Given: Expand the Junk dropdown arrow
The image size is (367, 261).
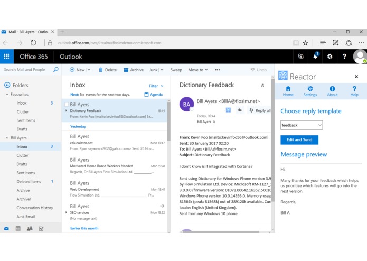Looking at the screenshot, I should point(162,70).
